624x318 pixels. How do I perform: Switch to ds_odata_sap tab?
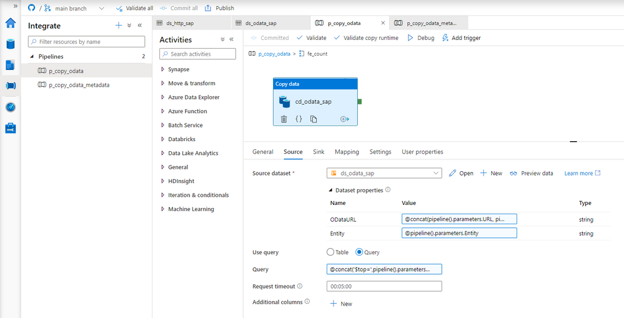tap(270, 23)
